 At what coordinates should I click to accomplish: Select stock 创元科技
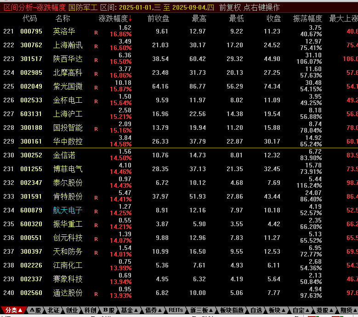click(x=68, y=238)
